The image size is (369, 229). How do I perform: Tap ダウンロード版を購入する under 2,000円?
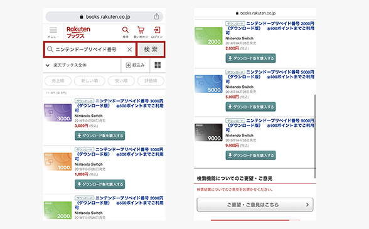coord(250,58)
